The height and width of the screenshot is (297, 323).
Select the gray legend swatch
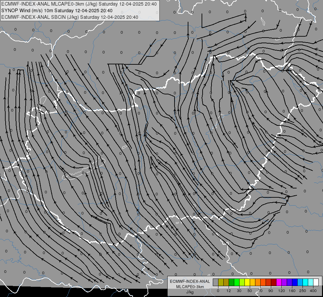(216, 282)
